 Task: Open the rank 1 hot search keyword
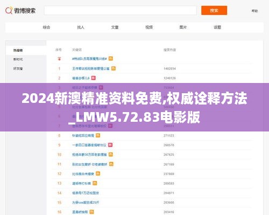coord(91,68)
